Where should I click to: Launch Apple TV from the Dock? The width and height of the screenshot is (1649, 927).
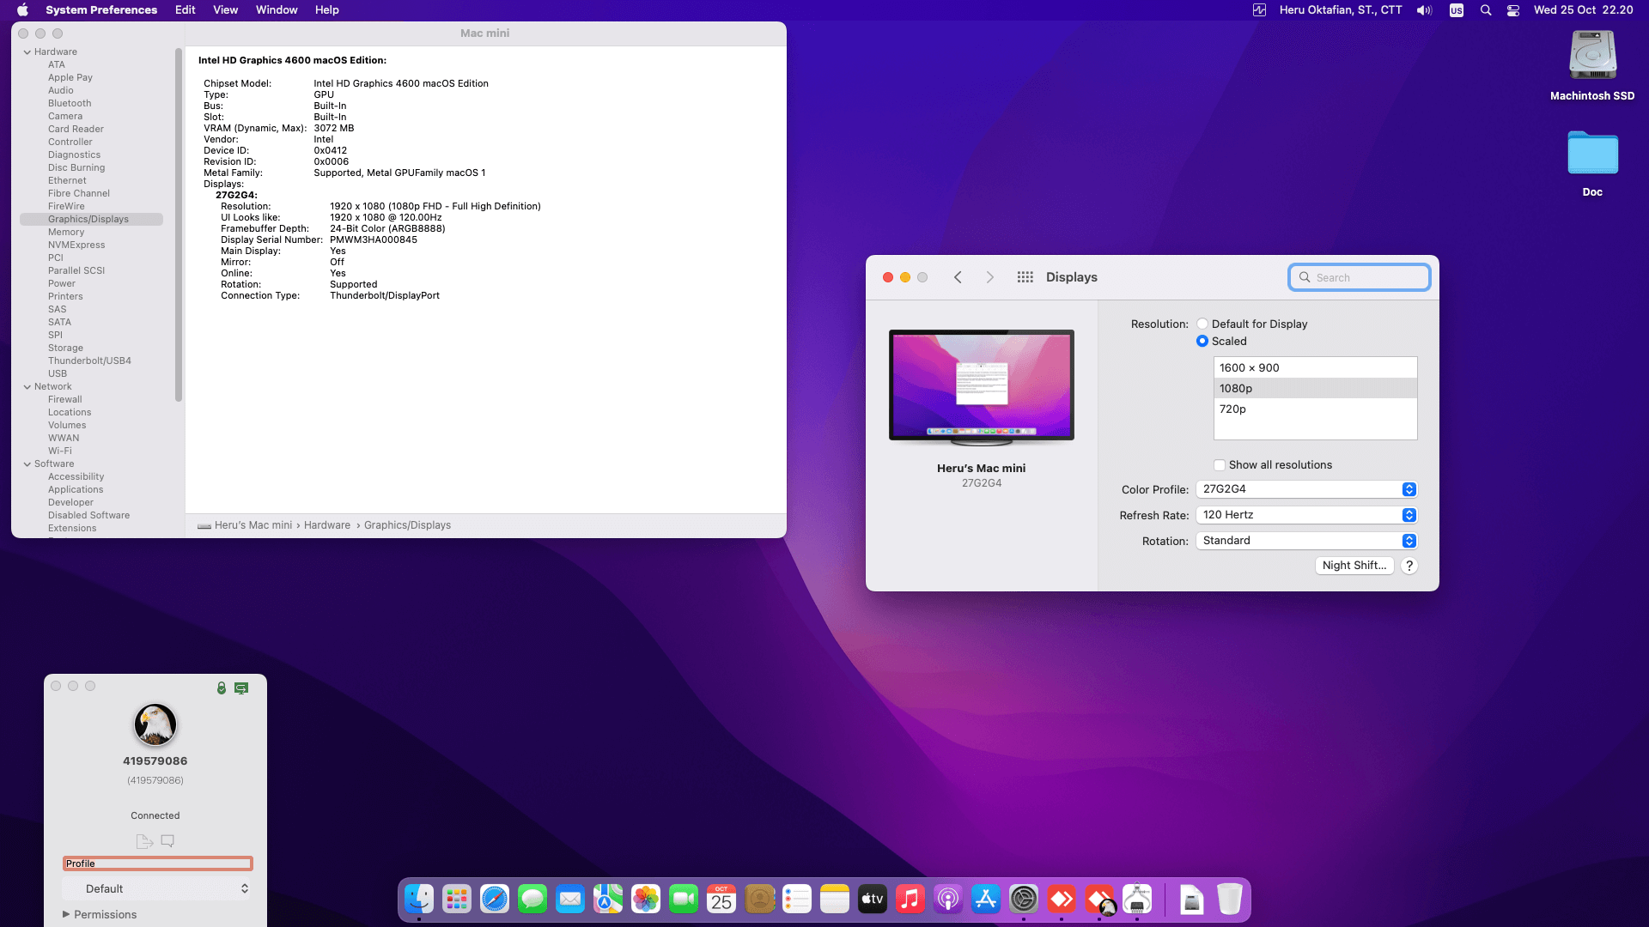click(x=873, y=899)
